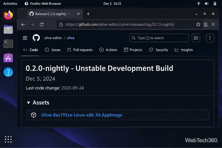
Task: Open Files from the dock
Action: point(8,30)
